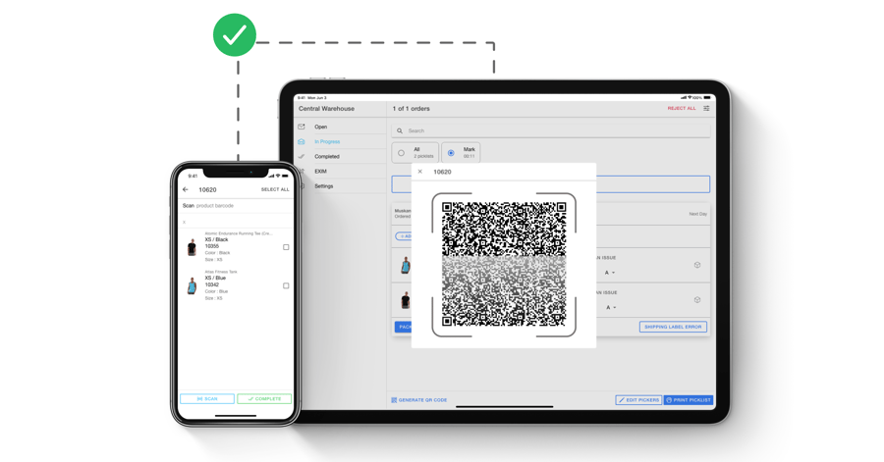Open Settings in the sidebar
This screenshot has height=462, width=884.
(x=323, y=185)
